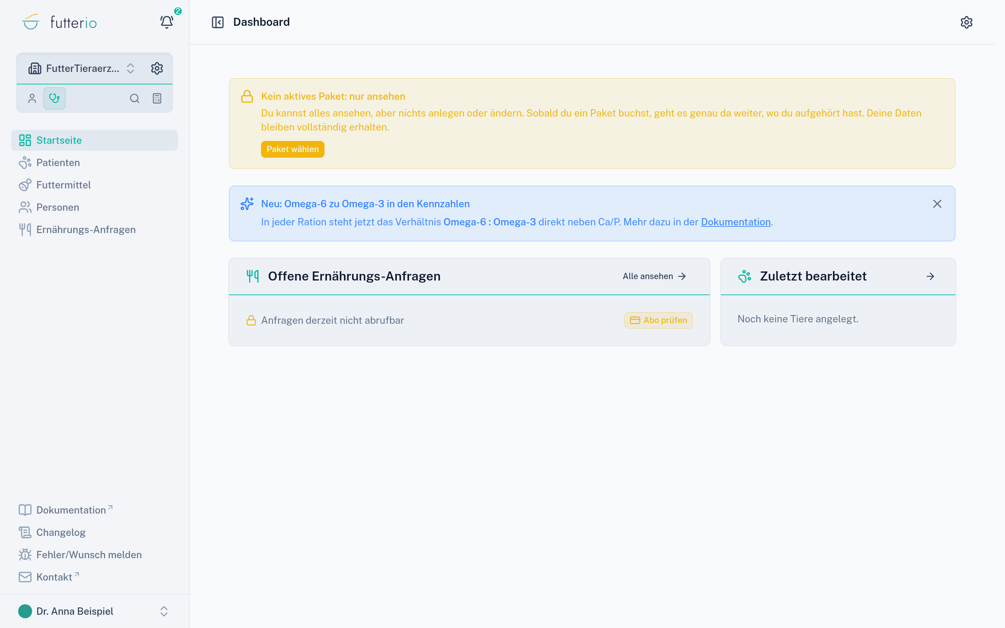Click Alle ansehen for open requests
This screenshot has width=1005, height=628.
pyautogui.click(x=655, y=276)
